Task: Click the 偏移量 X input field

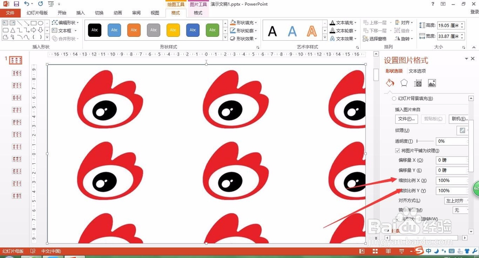Action: coord(452,160)
